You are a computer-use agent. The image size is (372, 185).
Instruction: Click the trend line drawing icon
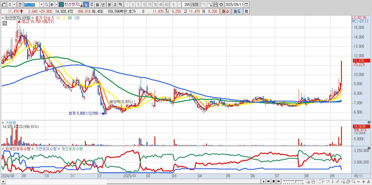(x=328, y=181)
